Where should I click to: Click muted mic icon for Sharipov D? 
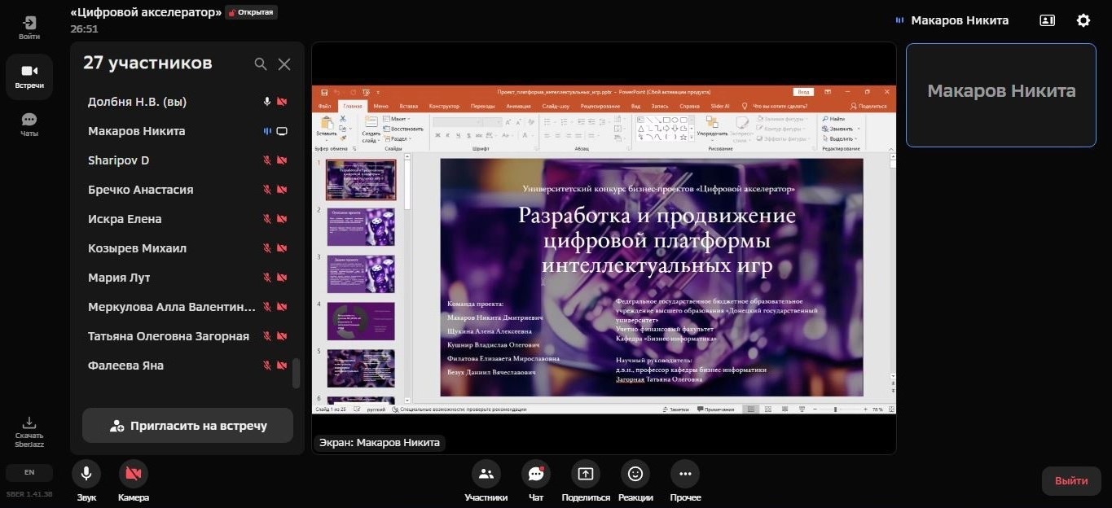pyautogui.click(x=267, y=160)
